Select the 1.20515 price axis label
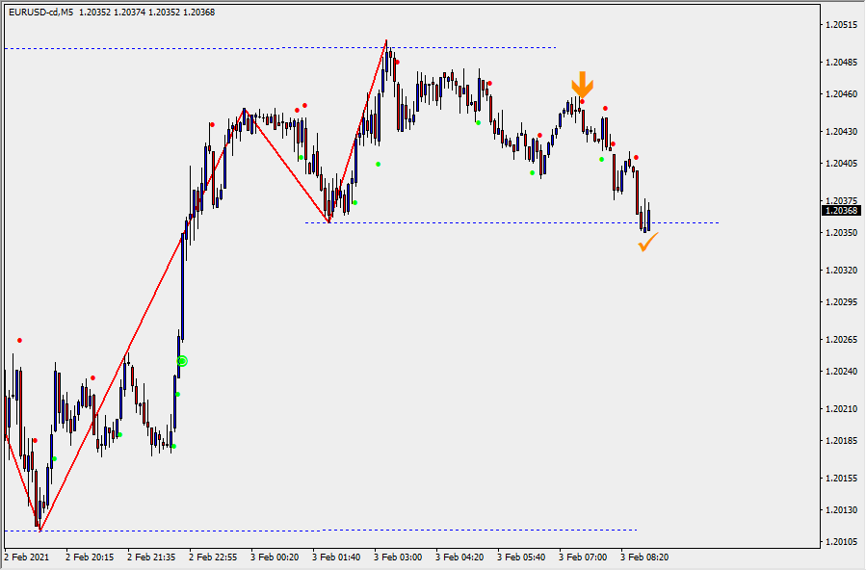 click(842, 24)
